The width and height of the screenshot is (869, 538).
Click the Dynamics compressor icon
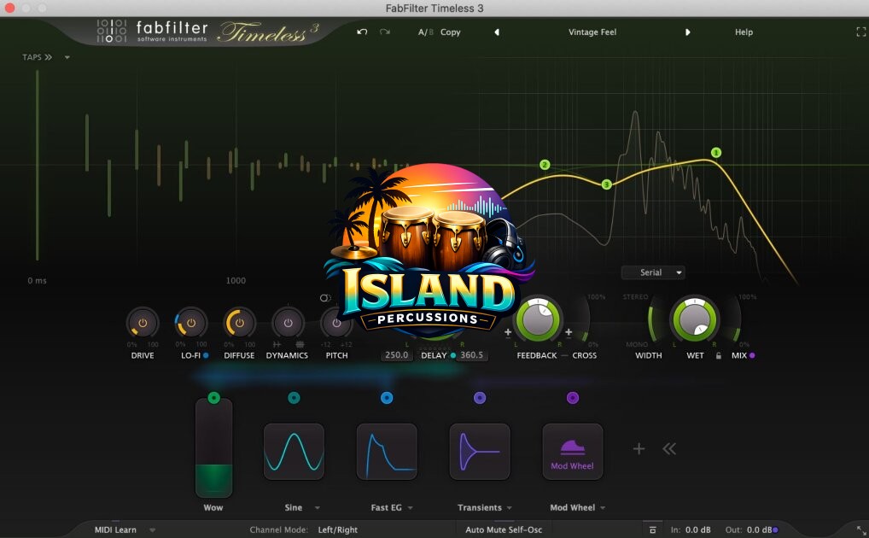pos(300,344)
